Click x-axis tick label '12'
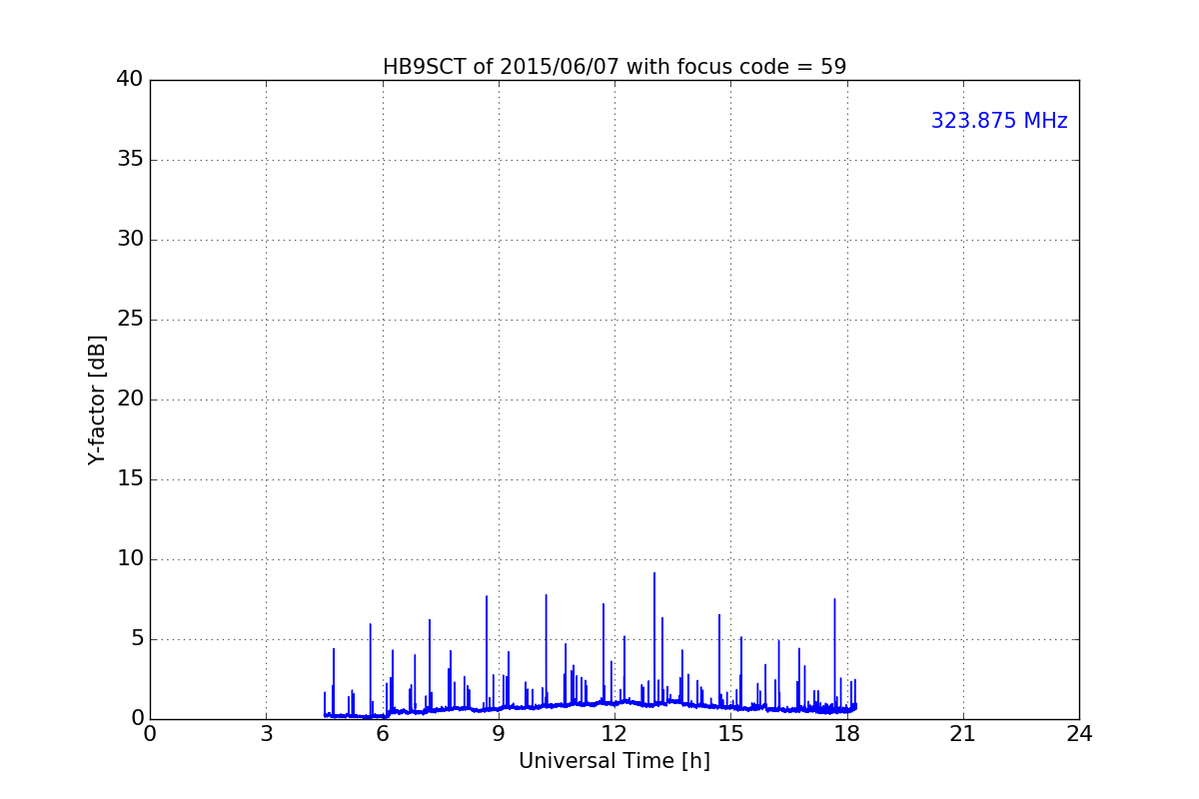 614,734
